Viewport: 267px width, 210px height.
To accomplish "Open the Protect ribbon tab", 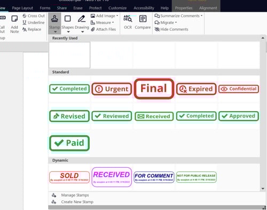I will point(96,8).
